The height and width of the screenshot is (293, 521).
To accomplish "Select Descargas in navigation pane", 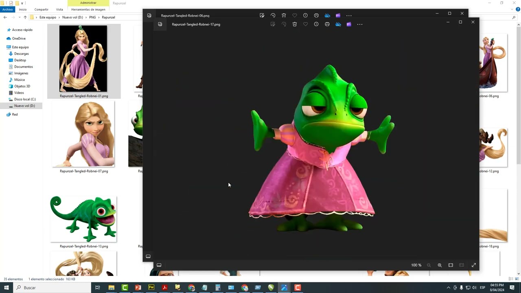I will [22, 54].
